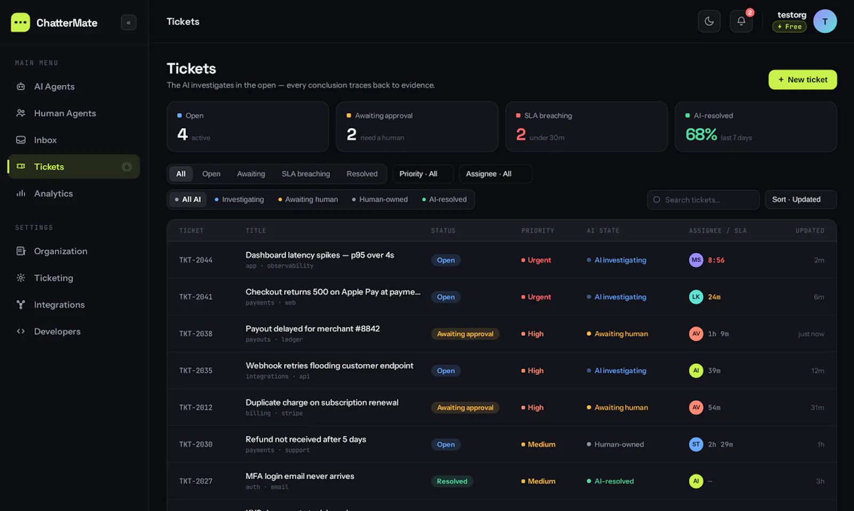Click AI avatar on TKT-2035 row
This screenshot has height=511, width=854.
pos(696,371)
